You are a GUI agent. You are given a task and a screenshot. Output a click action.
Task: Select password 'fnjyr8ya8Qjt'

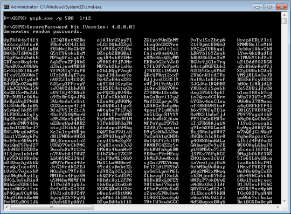pos(161,53)
